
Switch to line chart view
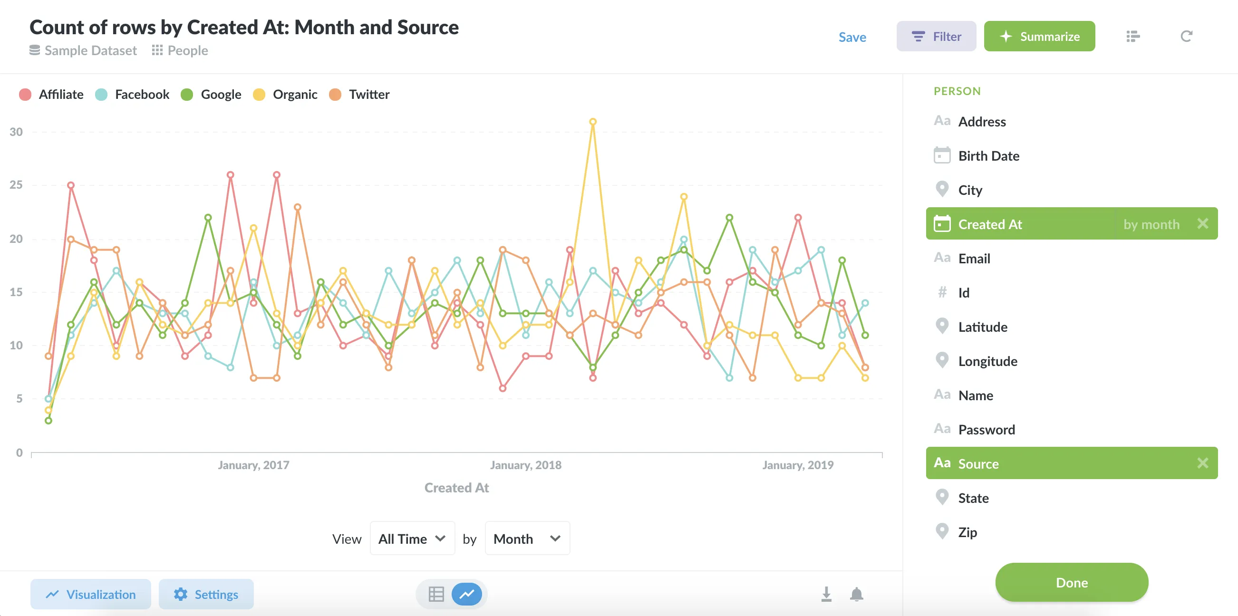pyautogui.click(x=467, y=595)
